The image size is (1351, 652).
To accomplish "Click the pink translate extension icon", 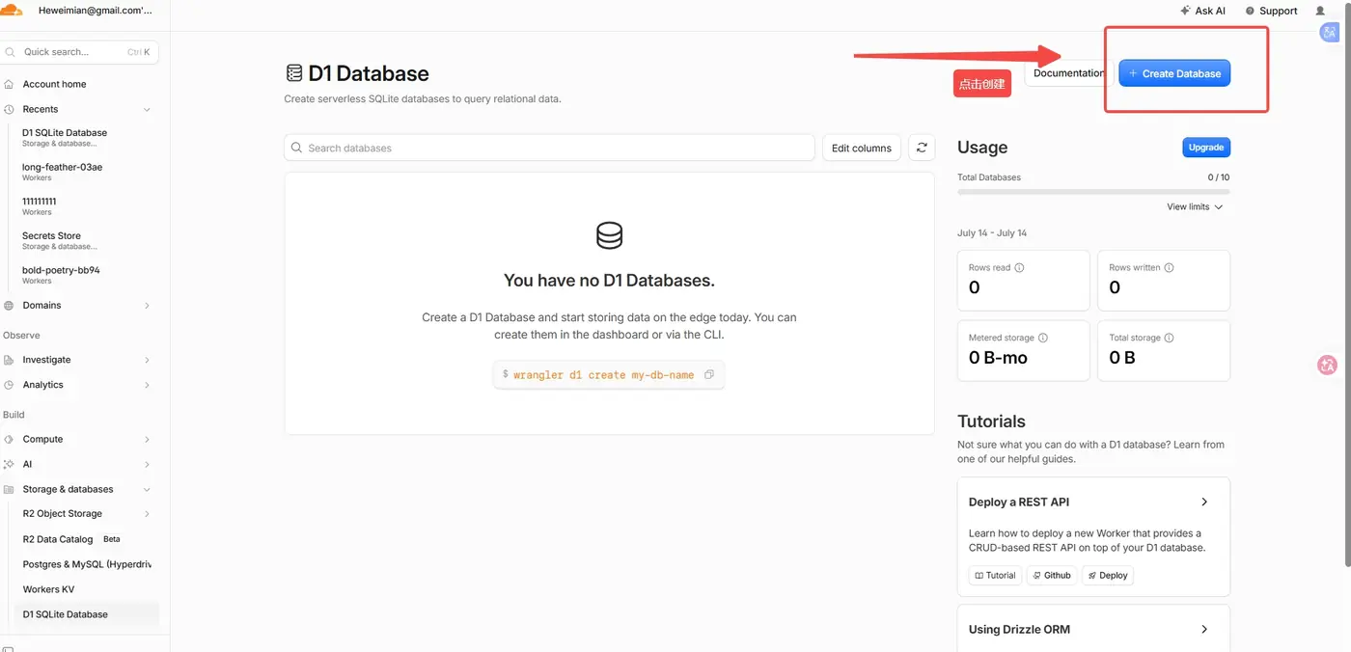I will click(1327, 365).
